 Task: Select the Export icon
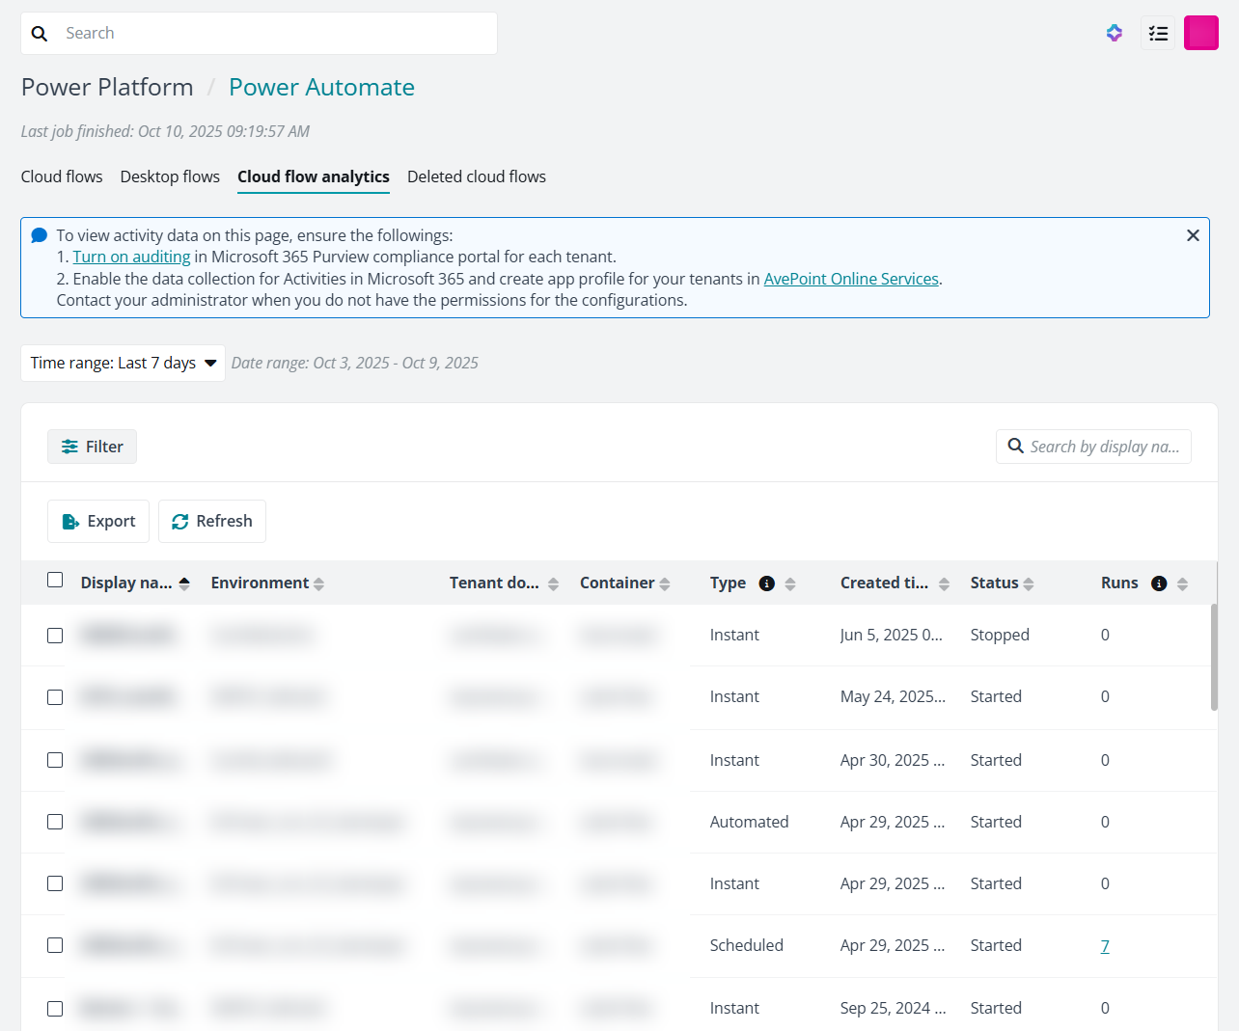tap(70, 521)
